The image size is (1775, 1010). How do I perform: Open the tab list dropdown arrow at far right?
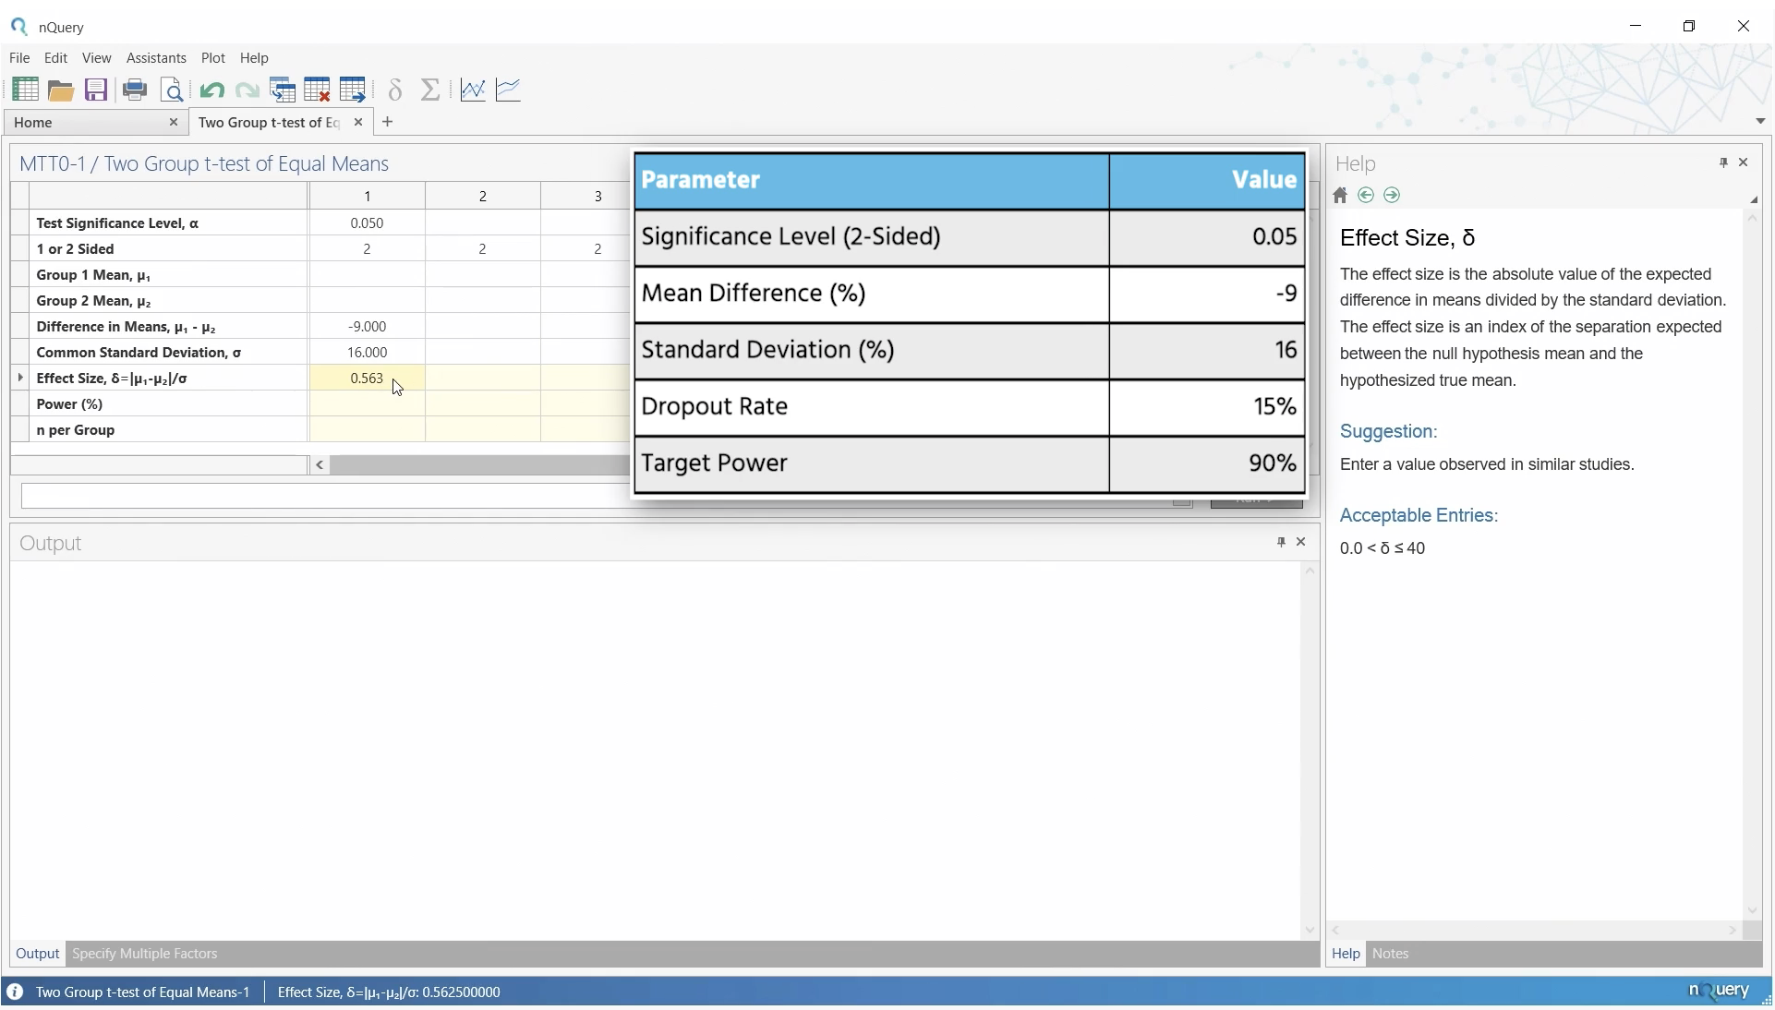click(x=1760, y=121)
